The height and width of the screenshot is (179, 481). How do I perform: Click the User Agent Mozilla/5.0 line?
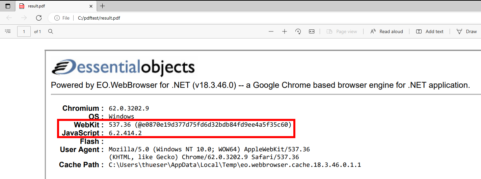[209, 149]
